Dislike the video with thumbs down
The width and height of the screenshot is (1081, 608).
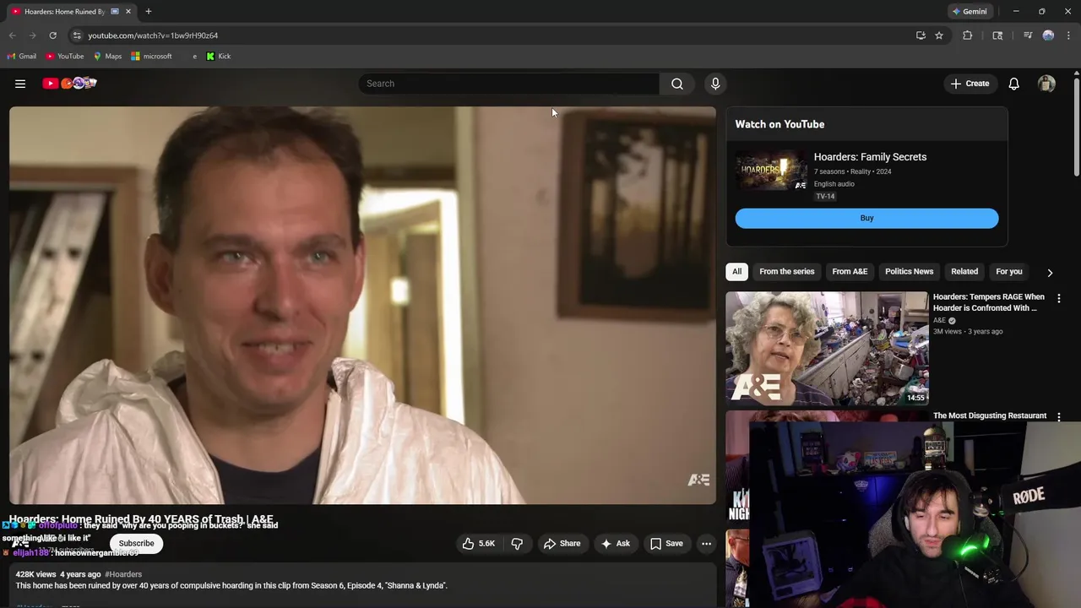(517, 544)
